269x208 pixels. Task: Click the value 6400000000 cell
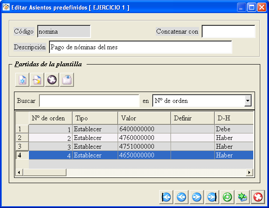click(x=144, y=129)
